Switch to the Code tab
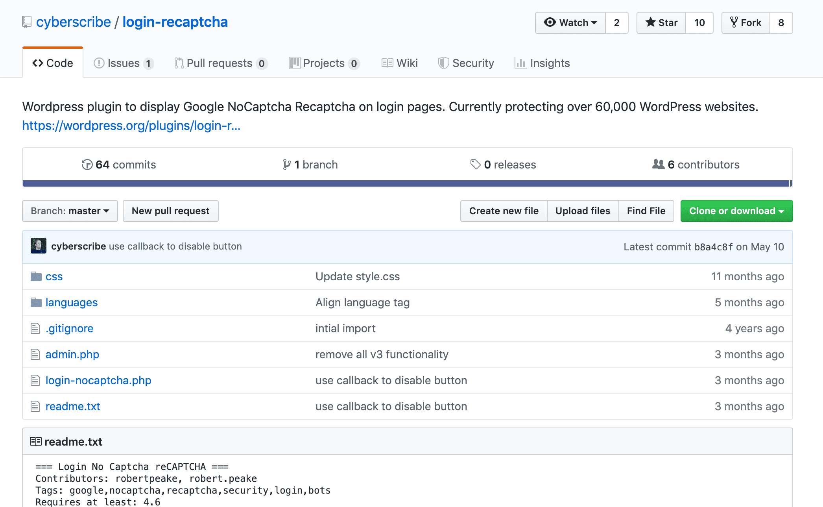The width and height of the screenshot is (823, 507). (x=53, y=63)
